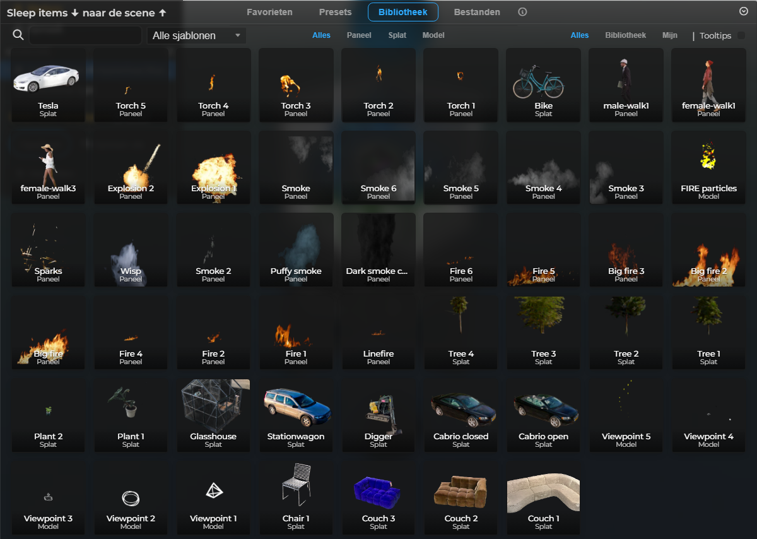The image size is (757, 539).
Task: Choose the Glasshouse splat
Action: tap(213, 415)
